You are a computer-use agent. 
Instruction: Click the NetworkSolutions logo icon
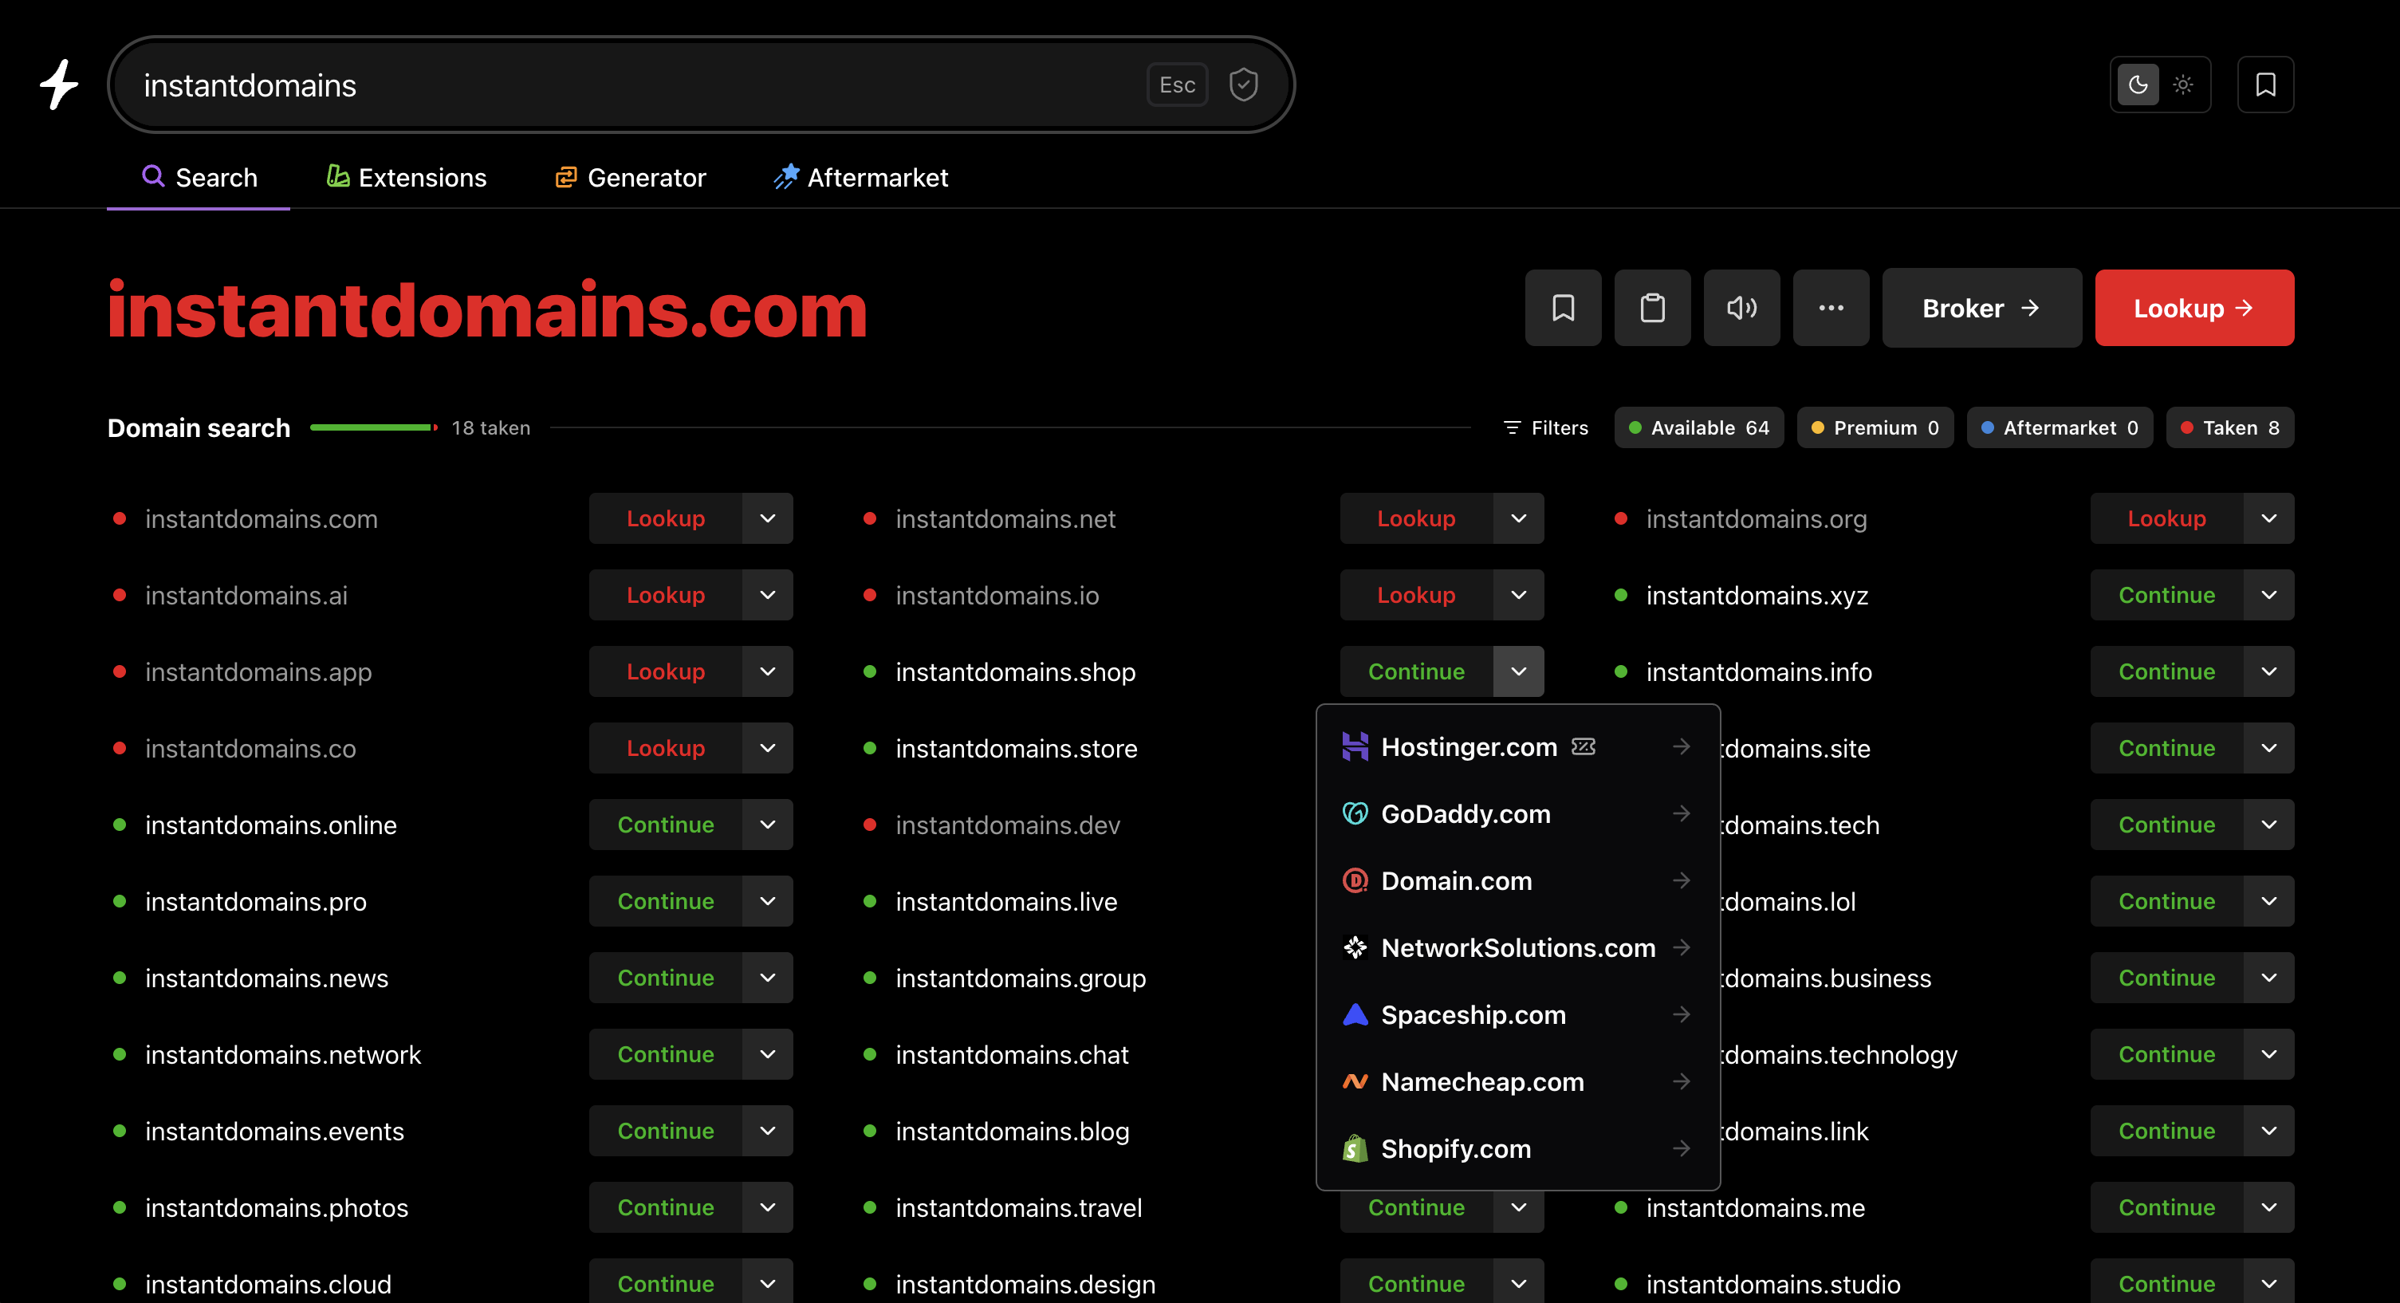point(1355,948)
